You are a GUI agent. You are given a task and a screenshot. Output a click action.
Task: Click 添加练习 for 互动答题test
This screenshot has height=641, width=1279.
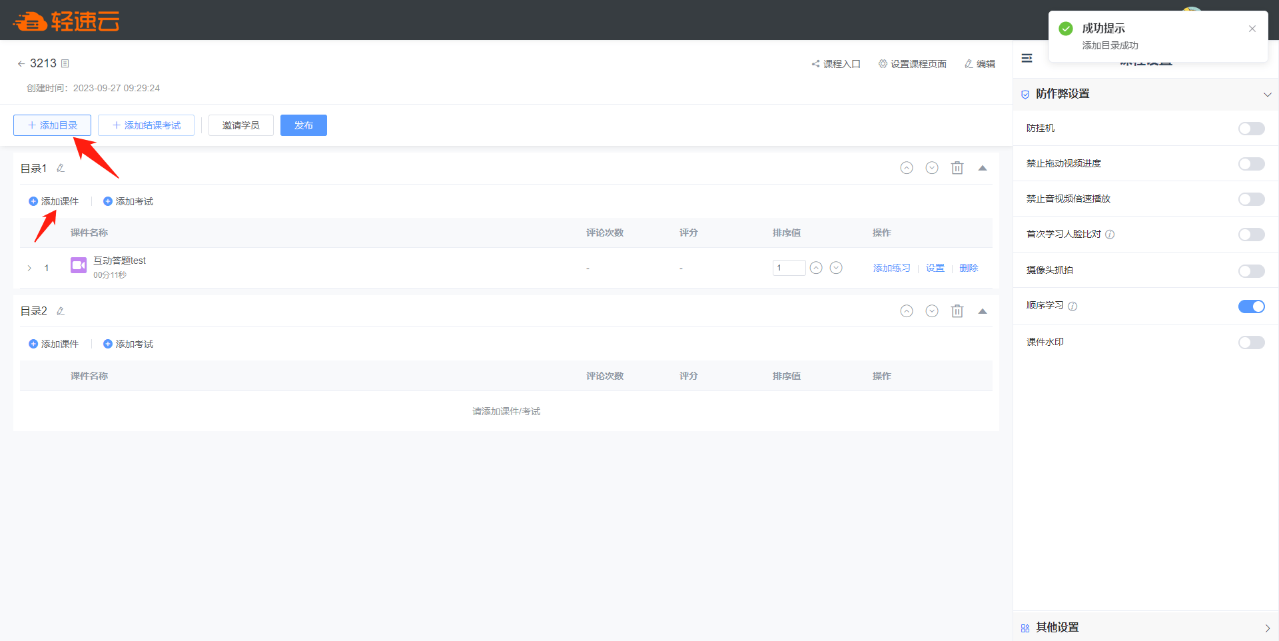click(891, 268)
